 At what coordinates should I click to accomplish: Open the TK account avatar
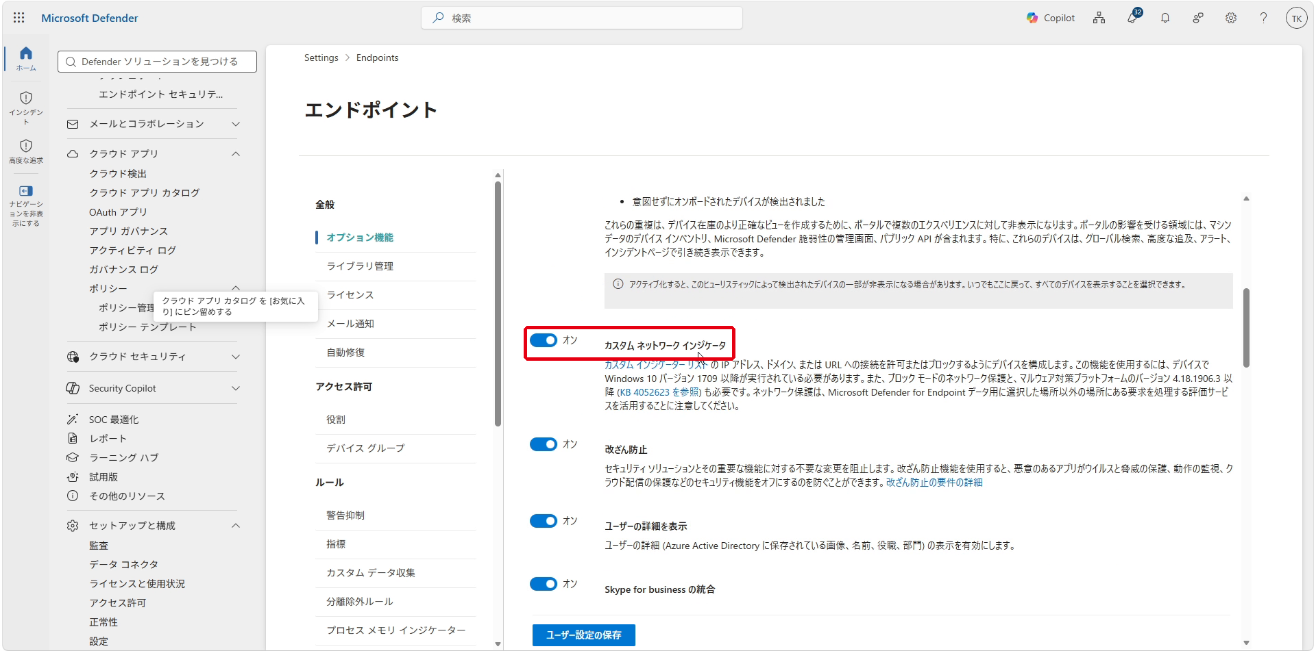click(x=1296, y=18)
